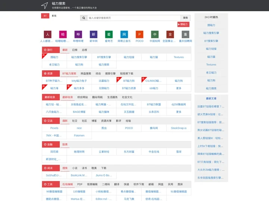The image size is (269, 201).
Task: Open the 头条百科 link
Action: 154,112
